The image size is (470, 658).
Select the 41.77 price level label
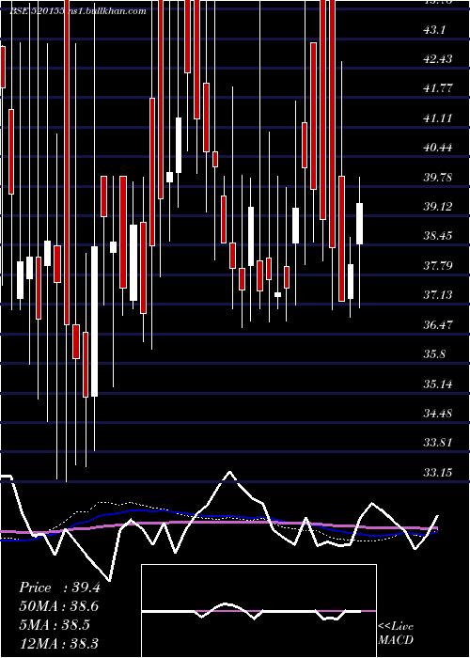click(x=438, y=88)
